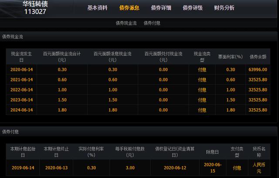Click 债券余额 column header
The height and width of the screenshot is (178, 279).
click(x=258, y=57)
